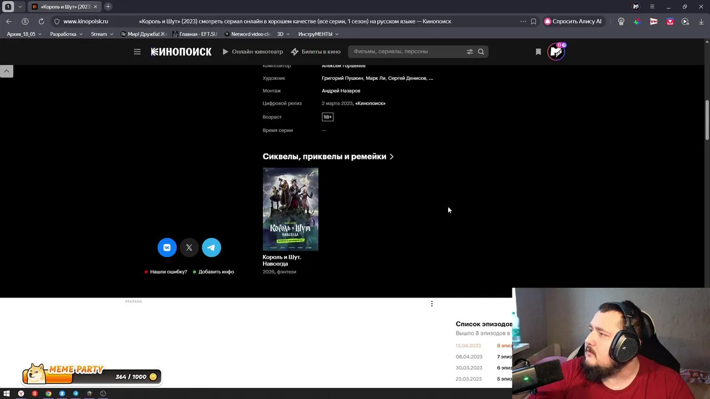The image size is (710, 399).
Task: Expand ИнструМЕНТЫ bookmarks folder
Action: (318, 34)
